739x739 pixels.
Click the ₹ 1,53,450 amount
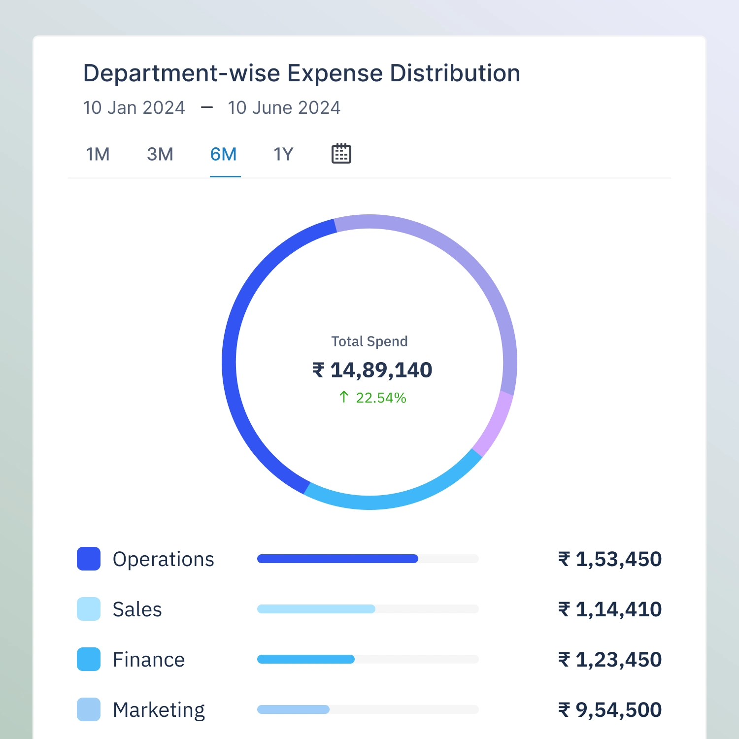coord(610,559)
